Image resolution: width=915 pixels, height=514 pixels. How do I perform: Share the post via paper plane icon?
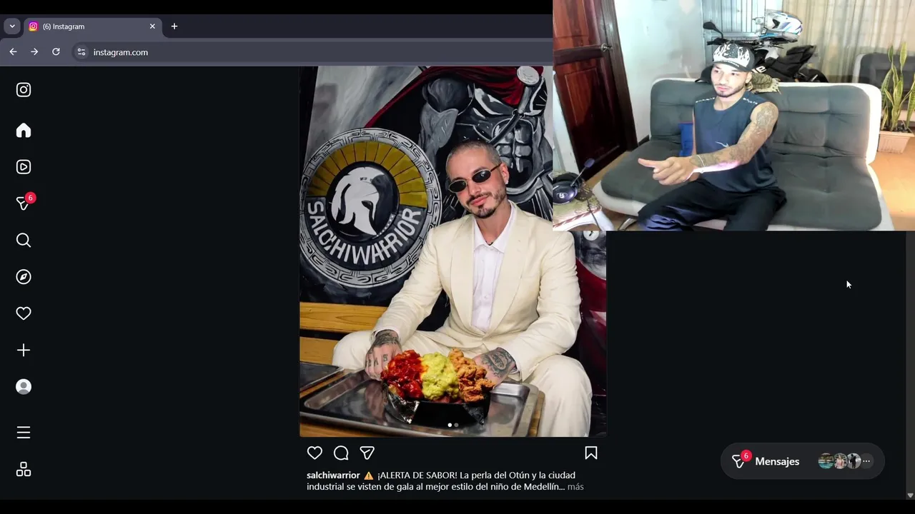[367, 453]
